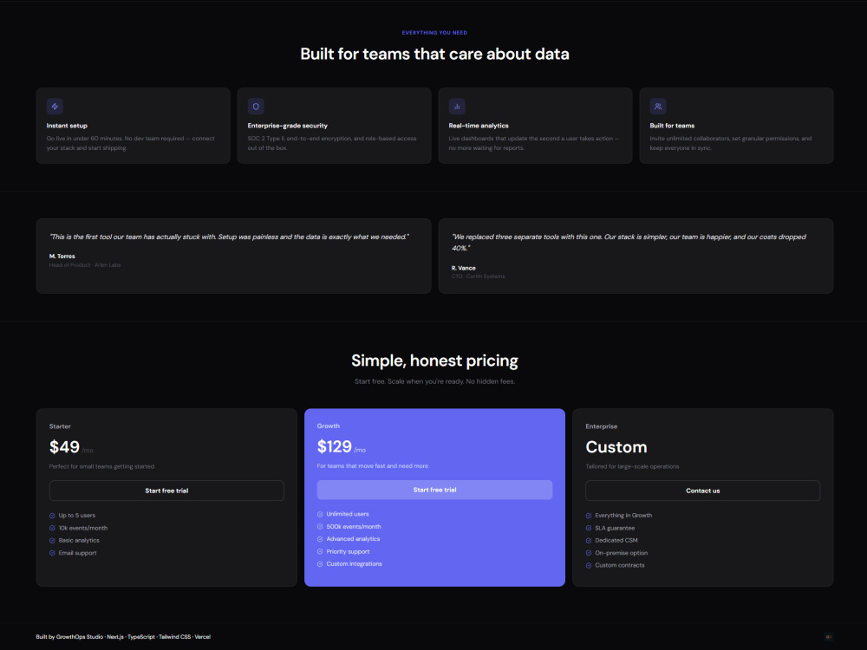Click check icon beside Basic analytics
This screenshot has width=867, height=650.
52,541
